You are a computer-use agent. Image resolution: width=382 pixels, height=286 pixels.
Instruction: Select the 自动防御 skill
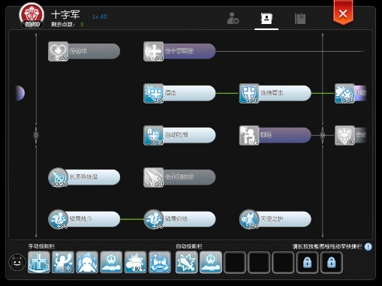tap(179, 135)
